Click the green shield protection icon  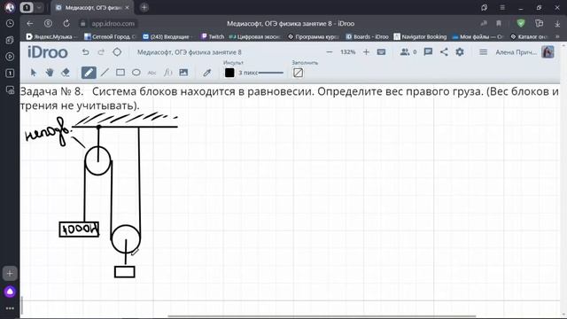(521, 24)
